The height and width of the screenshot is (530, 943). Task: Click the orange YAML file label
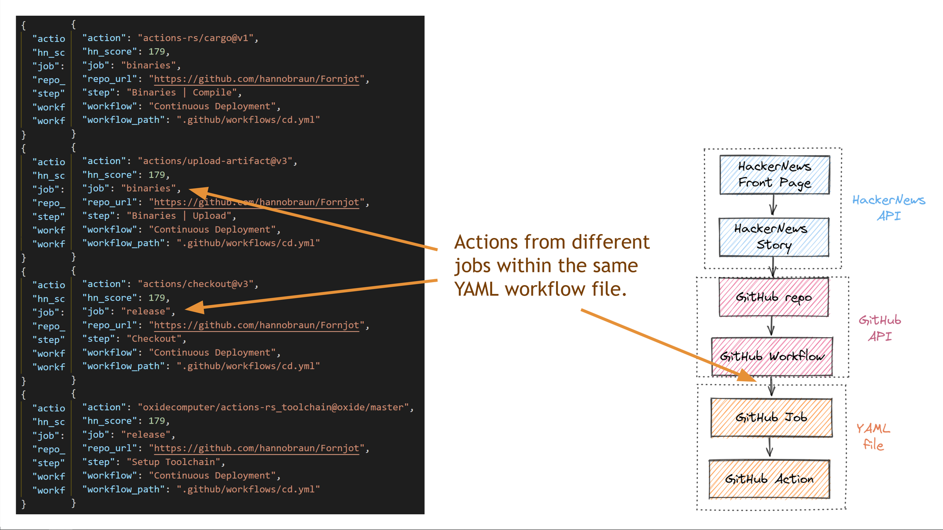tap(873, 437)
